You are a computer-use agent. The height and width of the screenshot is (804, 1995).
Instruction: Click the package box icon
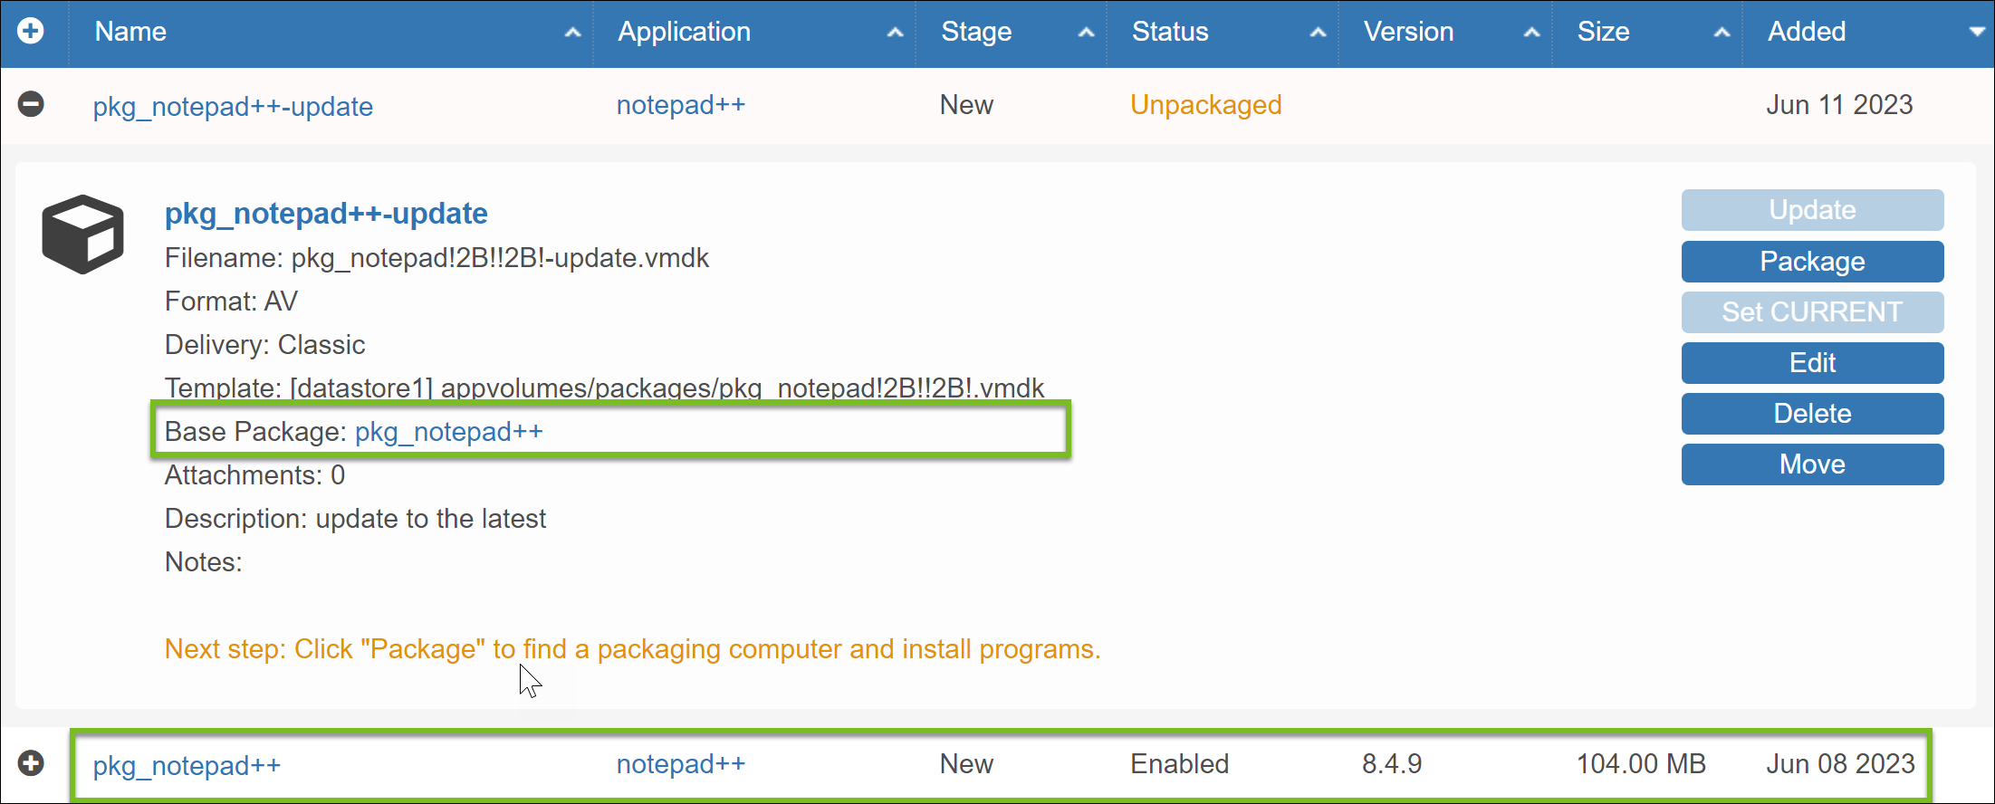pos(82,234)
